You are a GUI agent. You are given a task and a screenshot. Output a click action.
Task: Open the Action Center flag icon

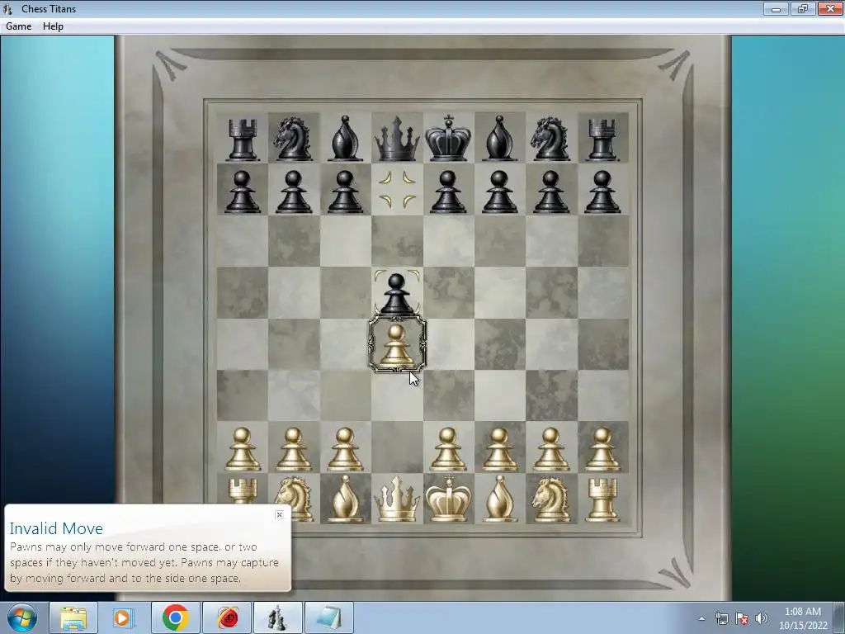click(742, 618)
